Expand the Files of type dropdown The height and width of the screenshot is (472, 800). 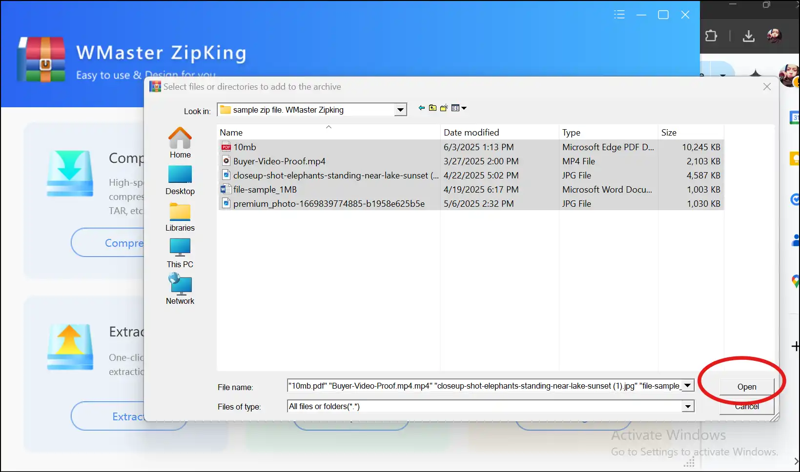coord(688,406)
